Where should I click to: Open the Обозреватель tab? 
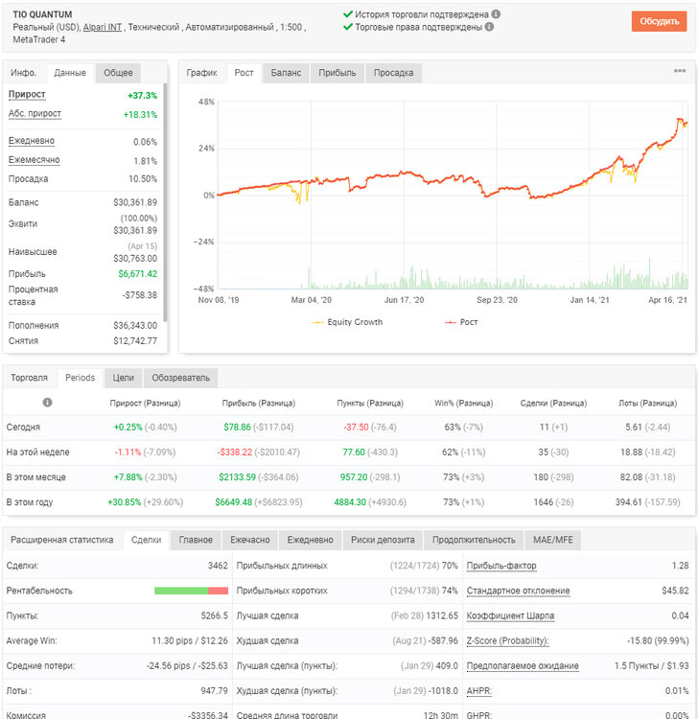click(x=180, y=378)
